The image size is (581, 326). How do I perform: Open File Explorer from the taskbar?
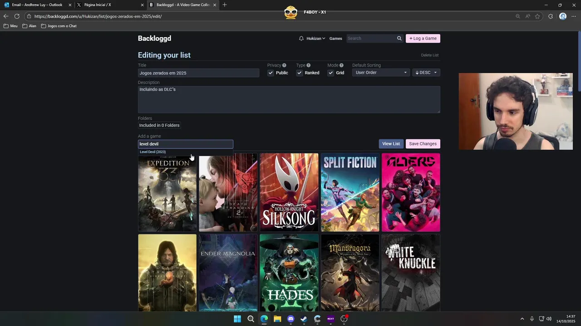point(277,319)
